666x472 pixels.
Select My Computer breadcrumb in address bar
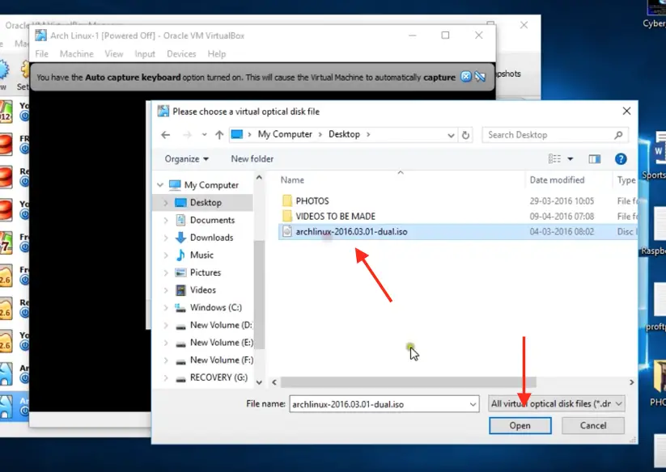285,134
